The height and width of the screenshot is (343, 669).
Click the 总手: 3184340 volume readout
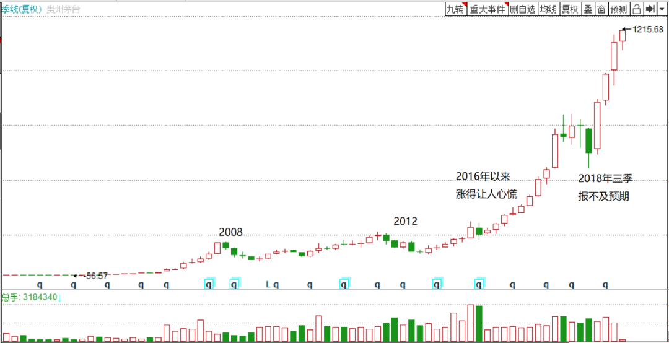pos(29,297)
